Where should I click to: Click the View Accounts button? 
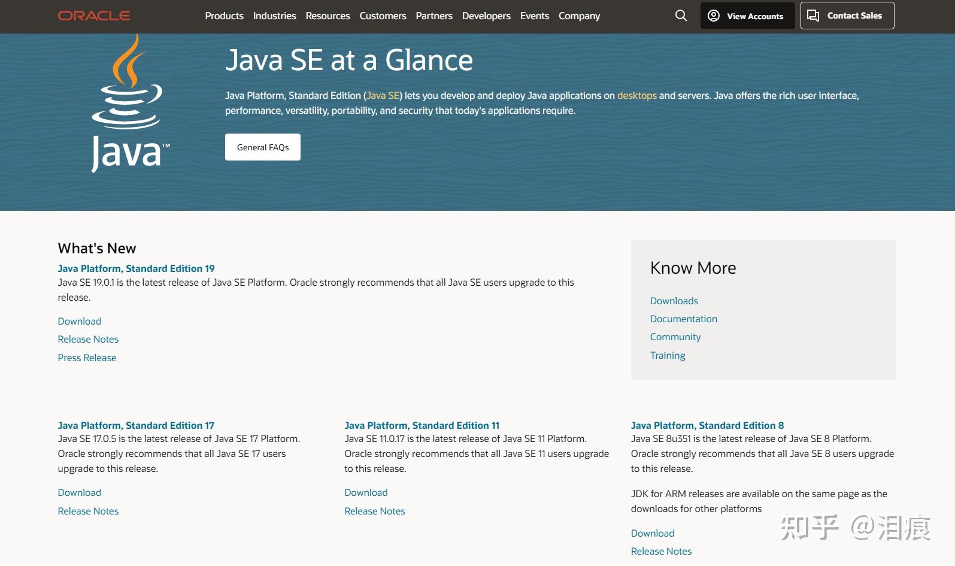point(747,16)
